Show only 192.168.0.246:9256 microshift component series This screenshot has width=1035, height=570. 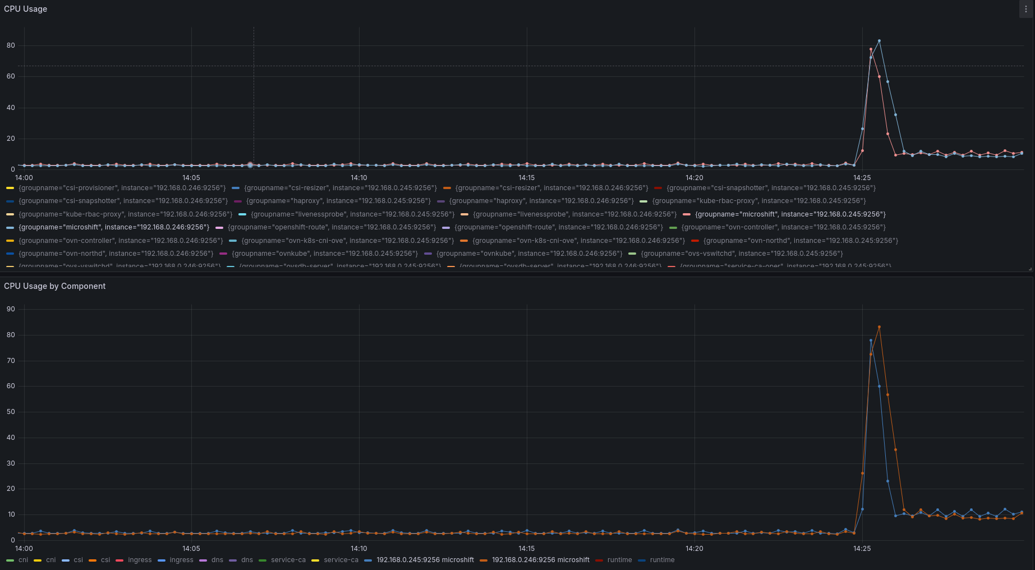[541, 560]
